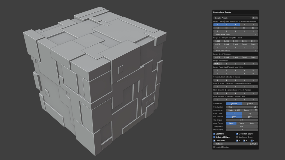
Task: Select Outer for Clear Faces
Action: click(252, 123)
